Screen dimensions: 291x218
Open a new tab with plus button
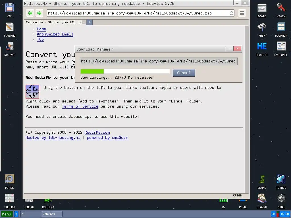[90, 22]
